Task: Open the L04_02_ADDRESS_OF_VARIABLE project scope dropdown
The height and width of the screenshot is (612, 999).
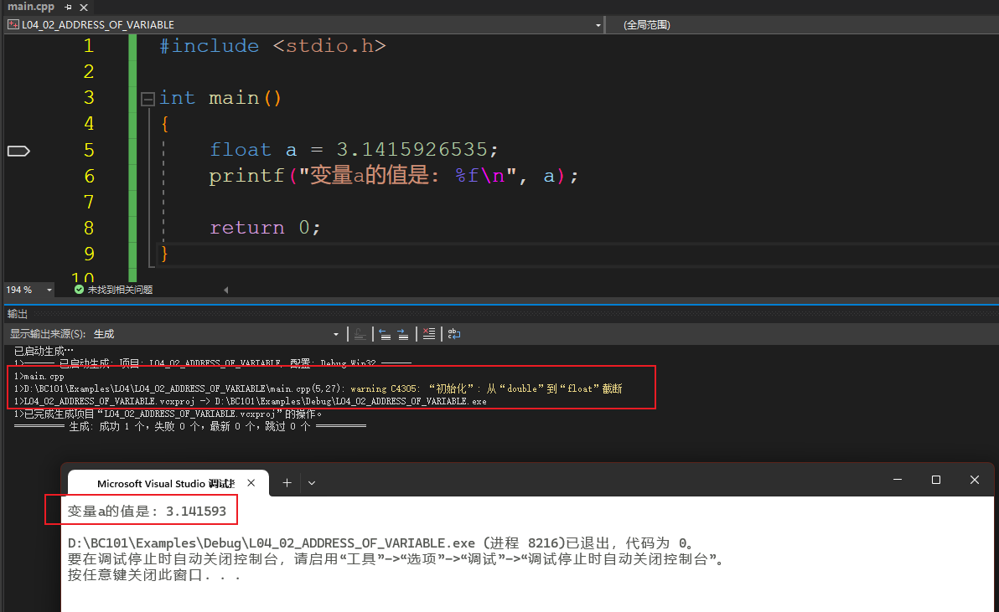Action: 598,25
